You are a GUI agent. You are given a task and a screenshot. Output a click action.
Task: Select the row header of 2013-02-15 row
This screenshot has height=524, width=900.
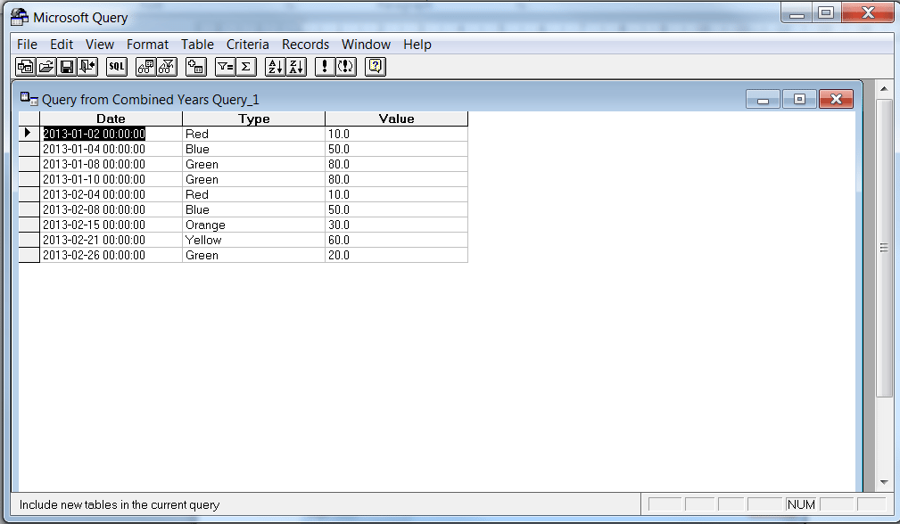click(29, 225)
